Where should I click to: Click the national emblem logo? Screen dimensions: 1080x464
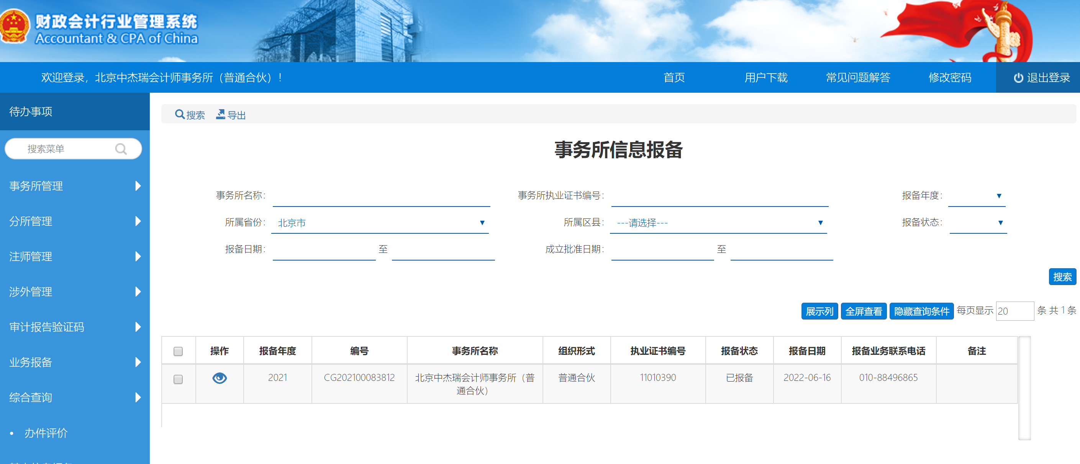pos(15,26)
